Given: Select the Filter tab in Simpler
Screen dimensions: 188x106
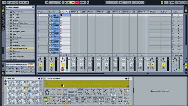Looking at the screenshot, I should click(x=80, y=92).
